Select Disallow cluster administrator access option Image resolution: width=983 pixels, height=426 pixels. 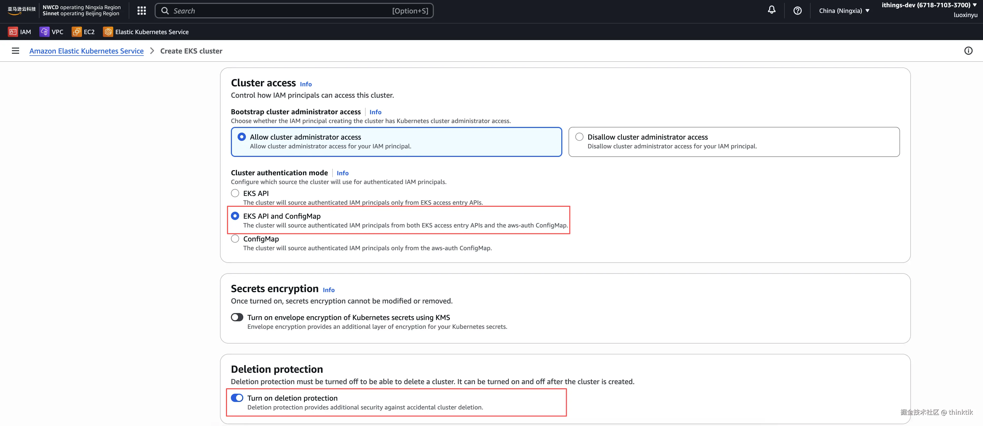pos(579,137)
